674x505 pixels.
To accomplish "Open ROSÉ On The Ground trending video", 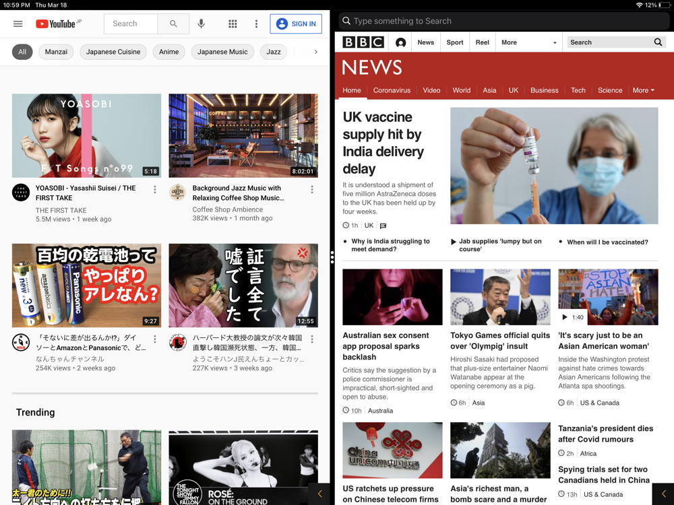I will [x=243, y=467].
